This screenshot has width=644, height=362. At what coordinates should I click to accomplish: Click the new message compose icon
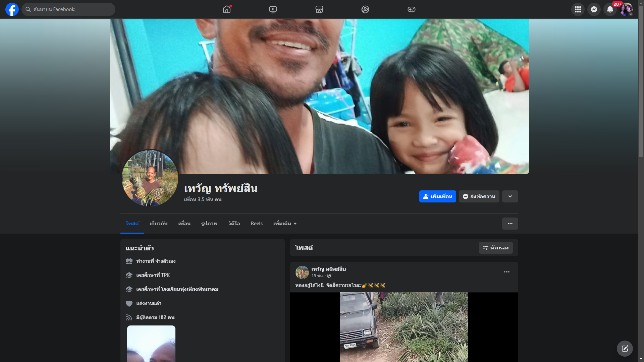[625, 349]
